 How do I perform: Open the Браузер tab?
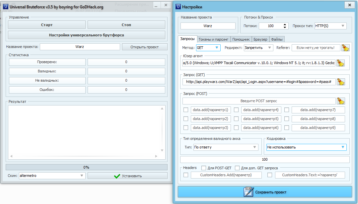pos(260,39)
